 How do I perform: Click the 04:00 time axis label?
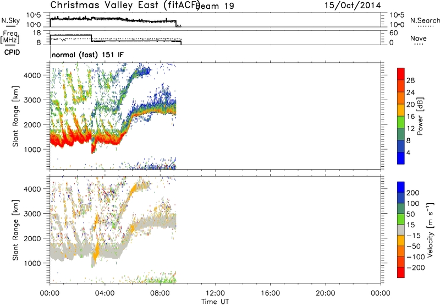(x=105, y=293)
